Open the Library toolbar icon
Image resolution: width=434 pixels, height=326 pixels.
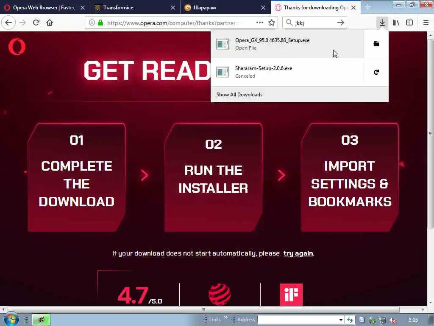click(x=396, y=23)
